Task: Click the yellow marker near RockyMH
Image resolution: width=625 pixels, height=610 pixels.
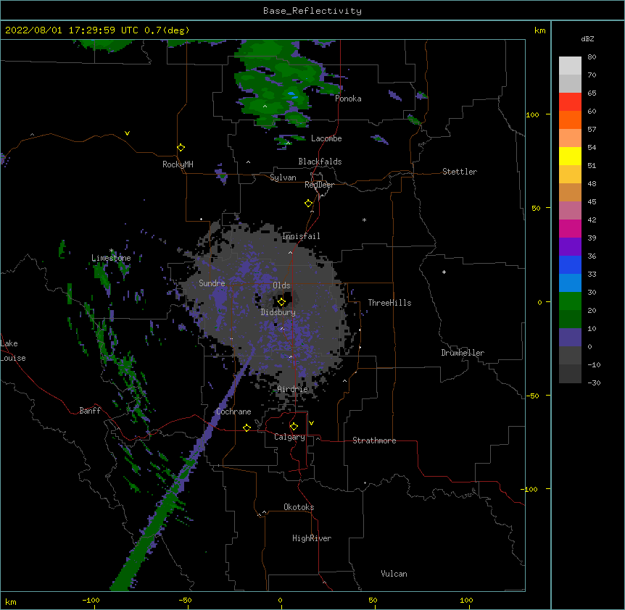Action: click(x=181, y=147)
